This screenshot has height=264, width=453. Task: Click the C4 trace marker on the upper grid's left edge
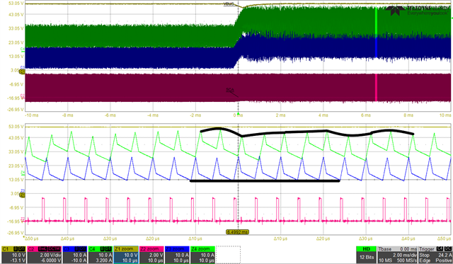point(23,50)
